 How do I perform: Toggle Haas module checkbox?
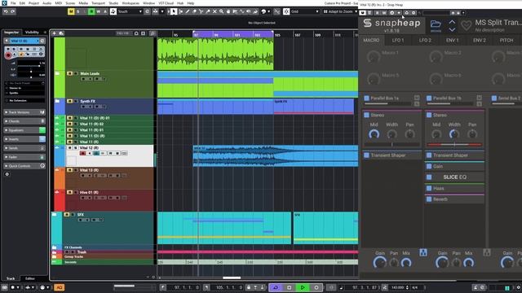[x=429, y=188]
